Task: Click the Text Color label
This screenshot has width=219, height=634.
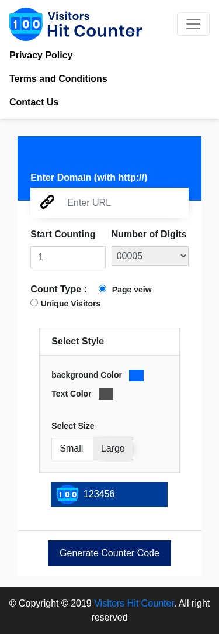Action: (x=71, y=394)
